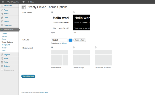
Task: Click WordPress Site in admin bar
Action: coord(13,2)
